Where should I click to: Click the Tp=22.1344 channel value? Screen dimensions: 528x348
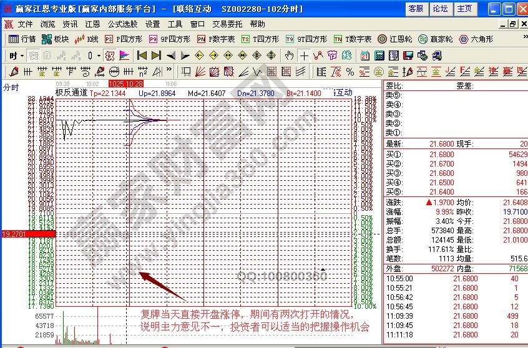(108, 93)
